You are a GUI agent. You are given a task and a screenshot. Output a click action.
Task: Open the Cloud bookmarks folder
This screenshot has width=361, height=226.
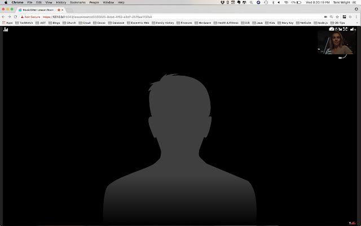[x=85, y=23]
